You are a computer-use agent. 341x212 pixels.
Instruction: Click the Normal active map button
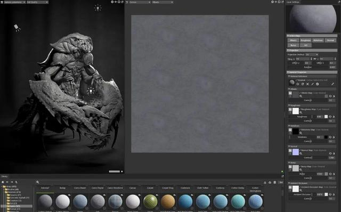[330, 40]
